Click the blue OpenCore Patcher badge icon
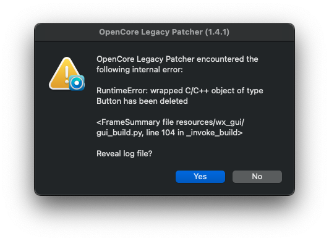 pos(77,83)
